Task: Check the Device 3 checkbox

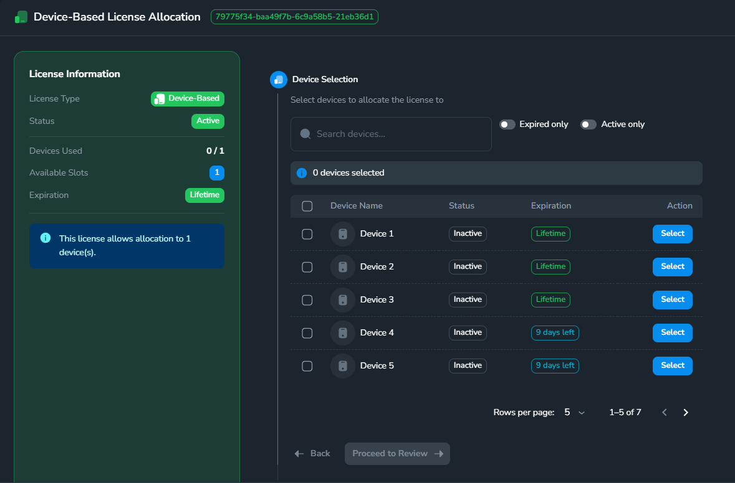Action: pyautogui.click(x=307, y=300)
